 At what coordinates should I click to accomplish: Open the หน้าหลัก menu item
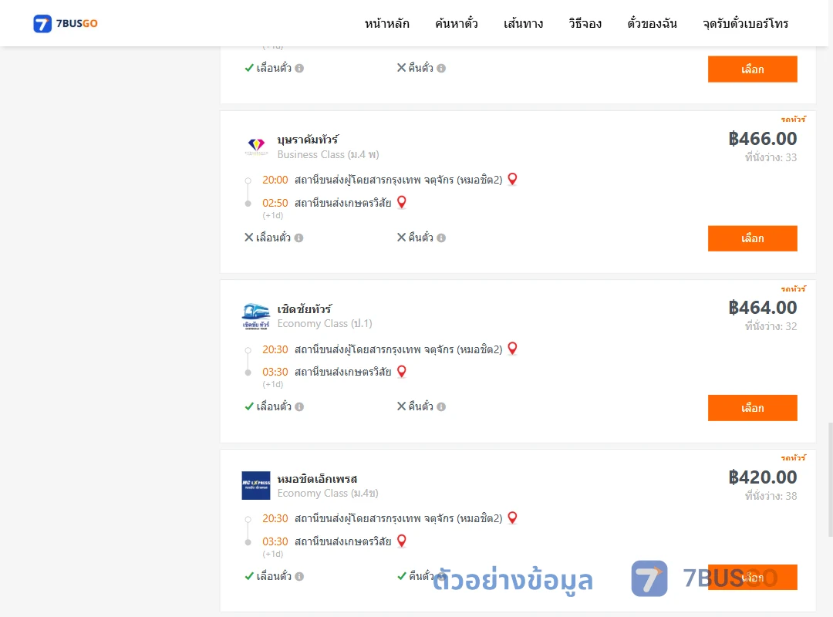pos(386,24)
